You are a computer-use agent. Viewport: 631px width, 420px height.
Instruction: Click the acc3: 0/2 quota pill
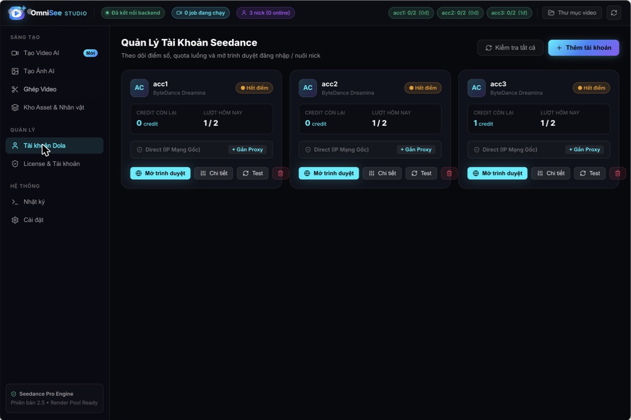510,13
